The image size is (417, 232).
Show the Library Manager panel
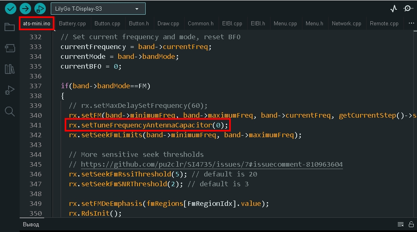tap(9, 69)
